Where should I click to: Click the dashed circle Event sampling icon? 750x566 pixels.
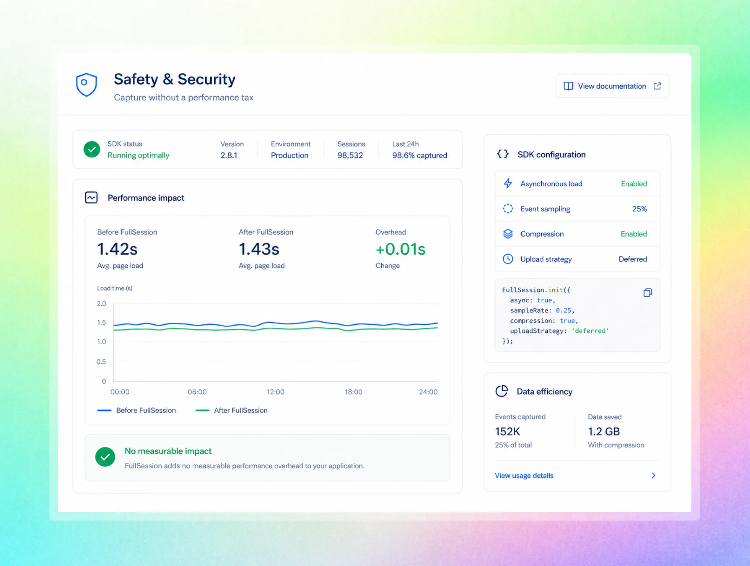508,209
